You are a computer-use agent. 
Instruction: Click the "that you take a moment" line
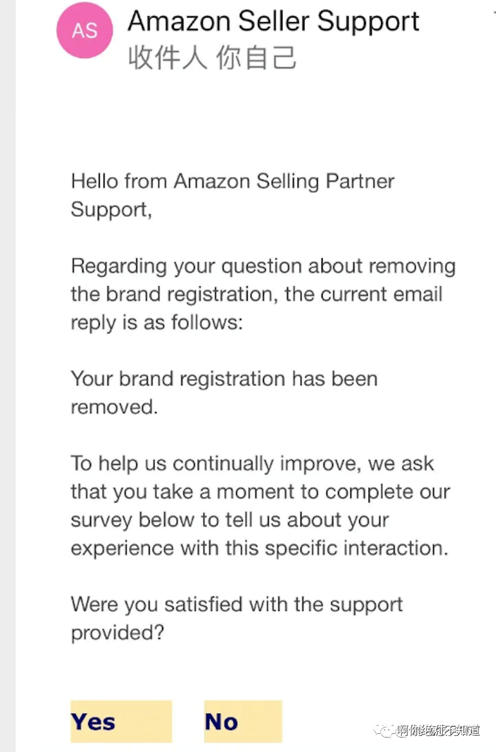tap(260, 491)
